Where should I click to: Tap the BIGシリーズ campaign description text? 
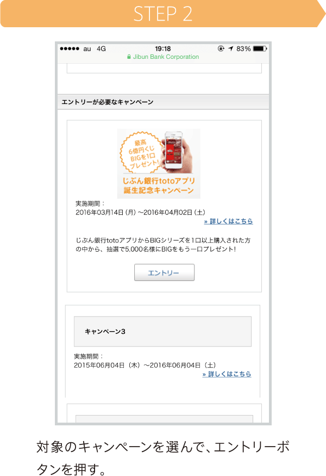163,245
